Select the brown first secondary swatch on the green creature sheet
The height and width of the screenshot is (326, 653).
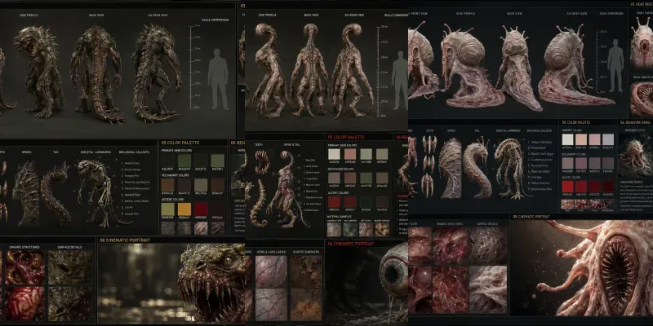pos(168,185)
